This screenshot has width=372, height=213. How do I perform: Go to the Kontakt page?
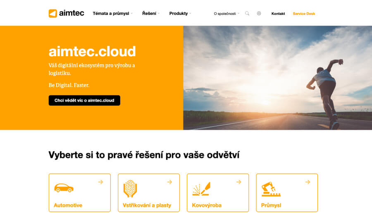[x=278, y=14]
